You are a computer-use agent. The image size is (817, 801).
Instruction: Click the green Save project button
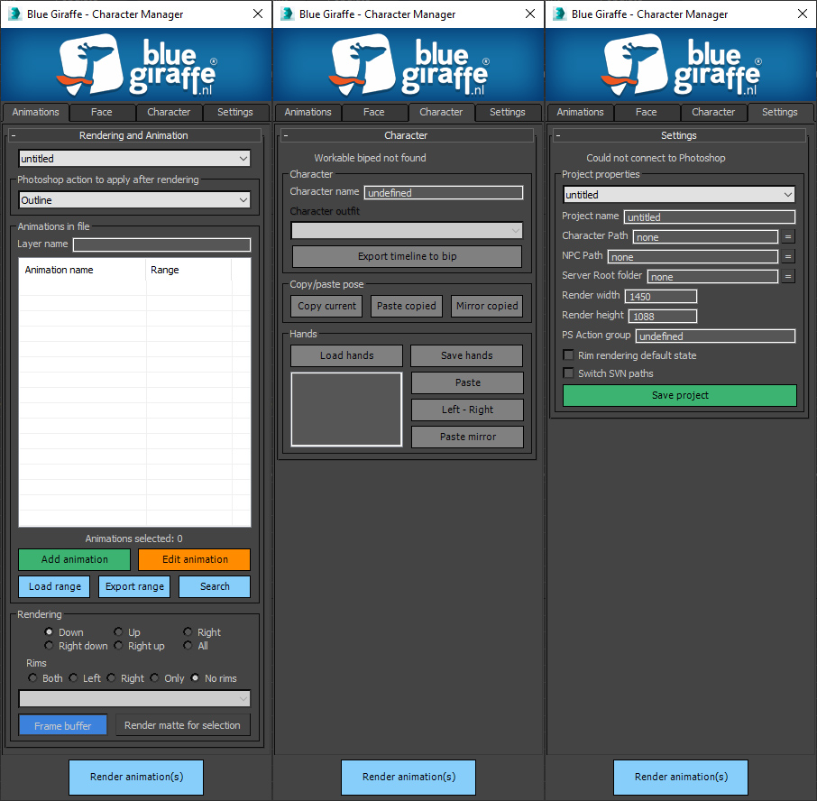click(679, 395)
